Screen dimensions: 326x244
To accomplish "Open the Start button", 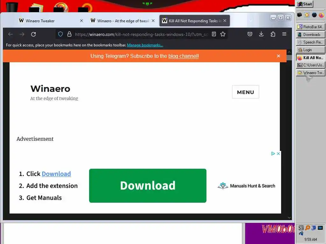I will pyautogui.click(x=305, y=4).
